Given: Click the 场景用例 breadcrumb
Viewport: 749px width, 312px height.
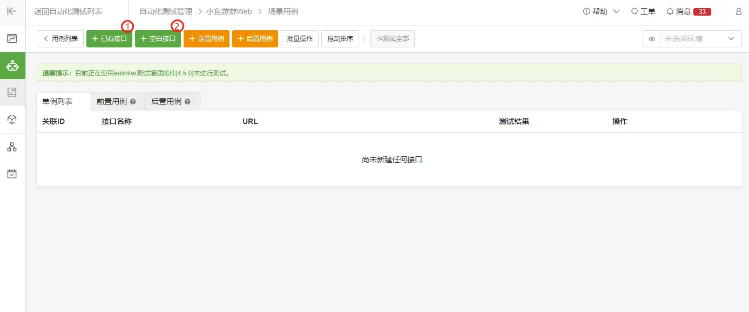Looking at the screenshot, I should tap(283, 11).
